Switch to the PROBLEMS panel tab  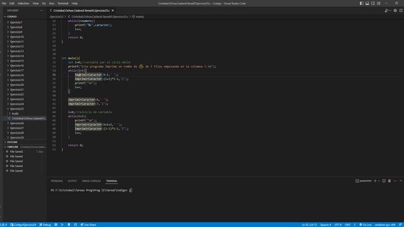point(57,181)
